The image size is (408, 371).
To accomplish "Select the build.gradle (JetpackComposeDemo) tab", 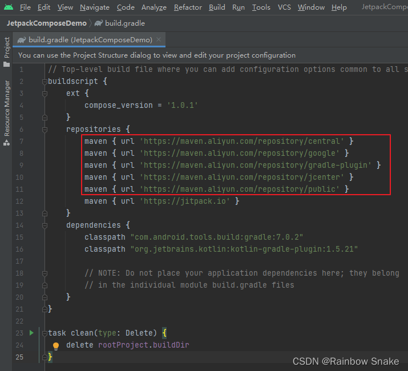I will coord(89,40).
